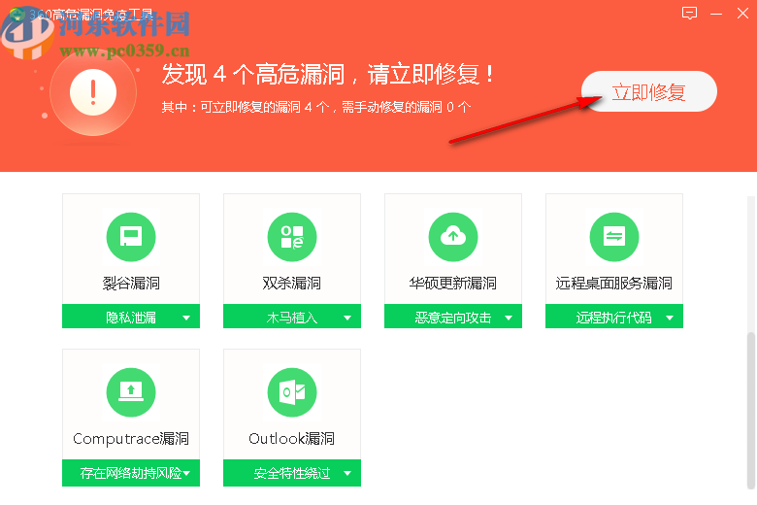Close the 360 vulnerability tool window
This screenshot has width=757, height=505.
[x=742, y=13]
